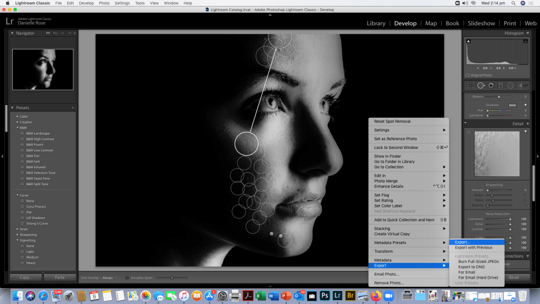Toggle the Detail panel on/off switch
The image size is (540, 304).
[466, 123]
